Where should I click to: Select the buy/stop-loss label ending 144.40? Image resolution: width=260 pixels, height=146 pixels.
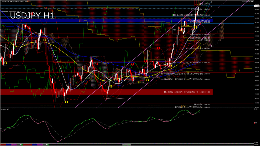click(187, 79)
